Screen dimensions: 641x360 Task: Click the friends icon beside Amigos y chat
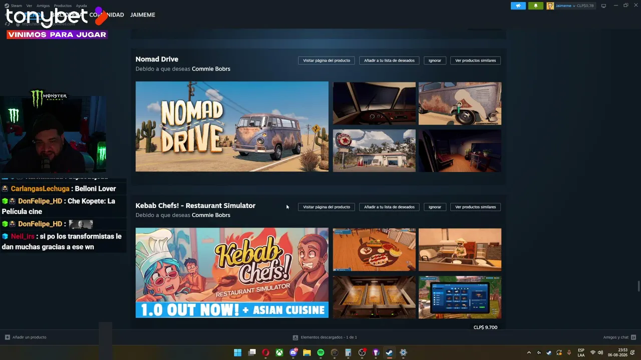(x=633, y=337)
